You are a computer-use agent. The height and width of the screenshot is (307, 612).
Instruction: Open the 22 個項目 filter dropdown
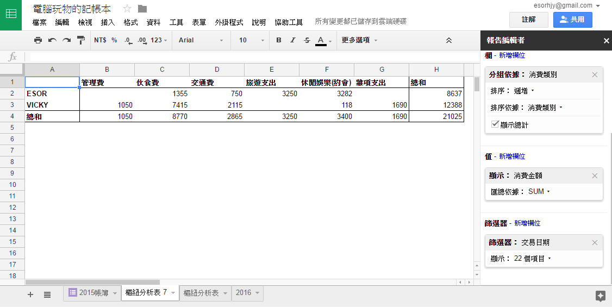(x=533, y=259)
